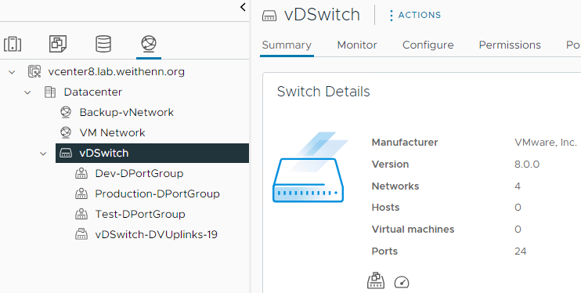Click the Dev-DPortGroup port group icon
581x293 pixels.
(81, 174)
